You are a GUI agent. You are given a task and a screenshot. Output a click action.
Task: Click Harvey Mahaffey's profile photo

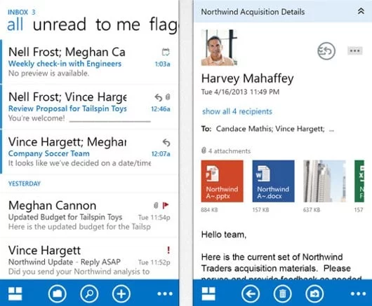coord(219,48)
